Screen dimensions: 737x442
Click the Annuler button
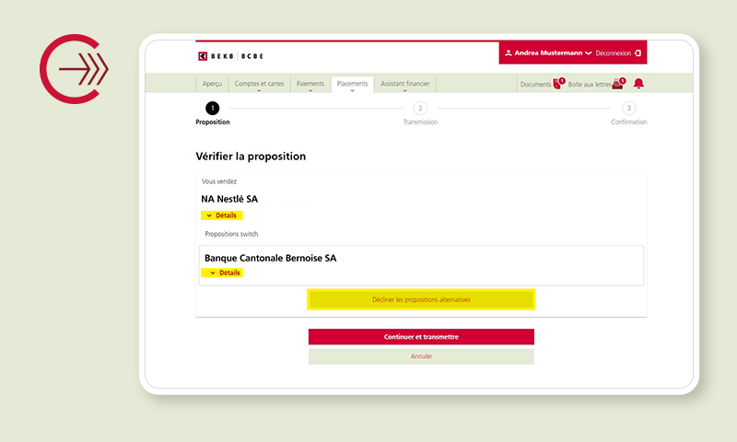421,356
